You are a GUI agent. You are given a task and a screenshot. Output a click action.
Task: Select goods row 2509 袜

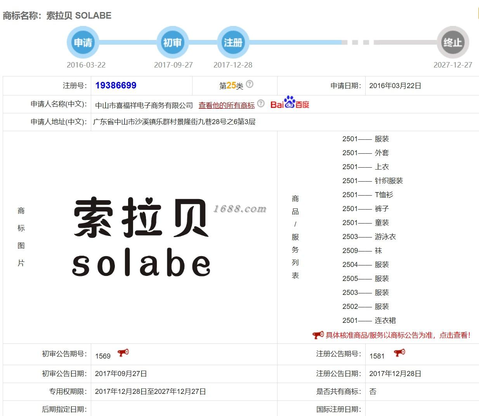(x=362, y=251)
